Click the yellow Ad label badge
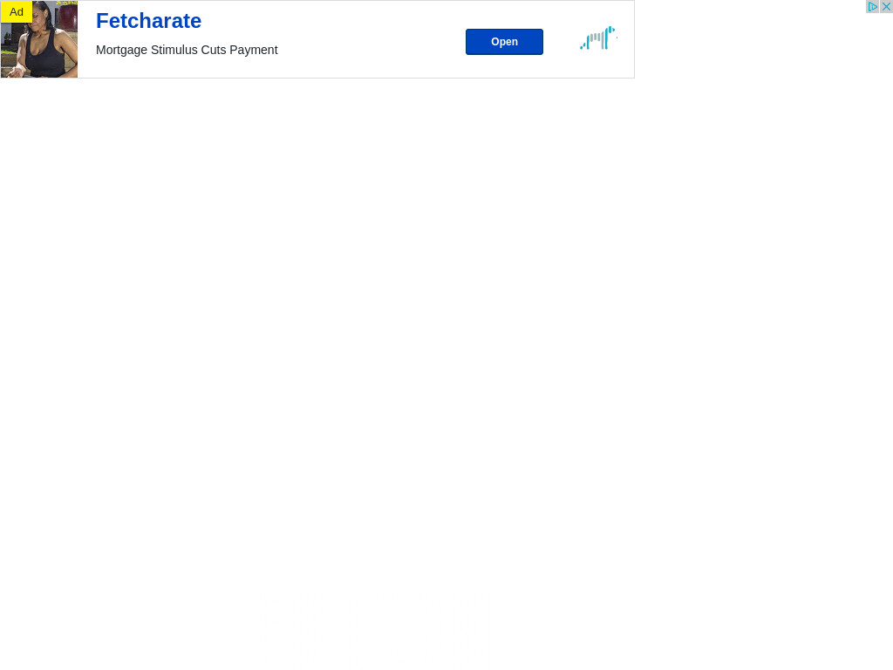 (x=17, y=11)
